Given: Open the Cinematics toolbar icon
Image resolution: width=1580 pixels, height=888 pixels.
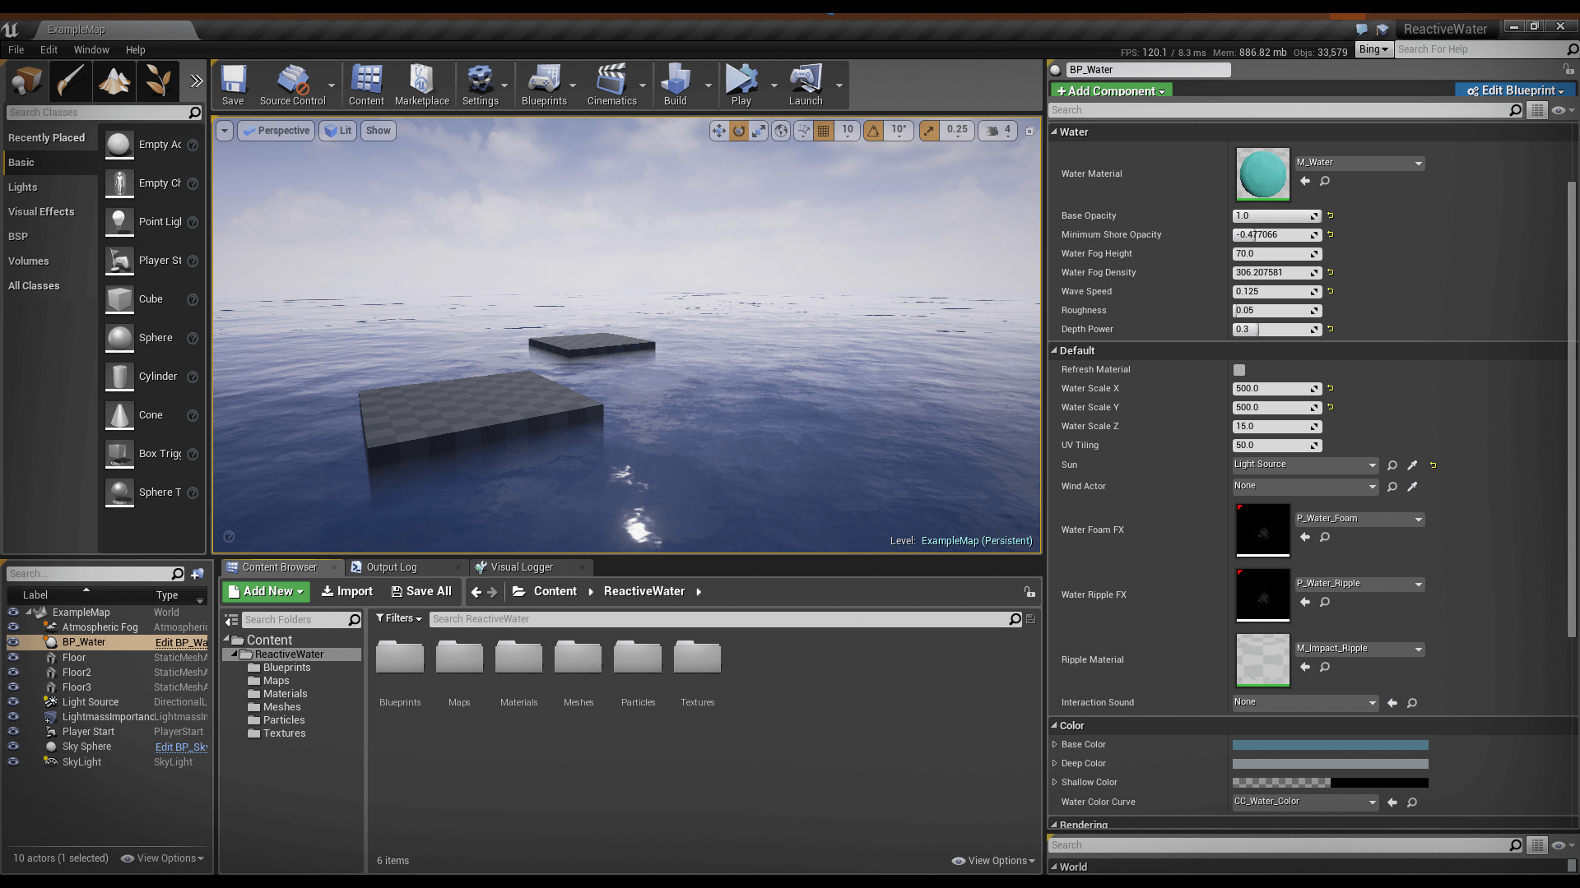Looking at the screenshot, I should tap(611, 84).
